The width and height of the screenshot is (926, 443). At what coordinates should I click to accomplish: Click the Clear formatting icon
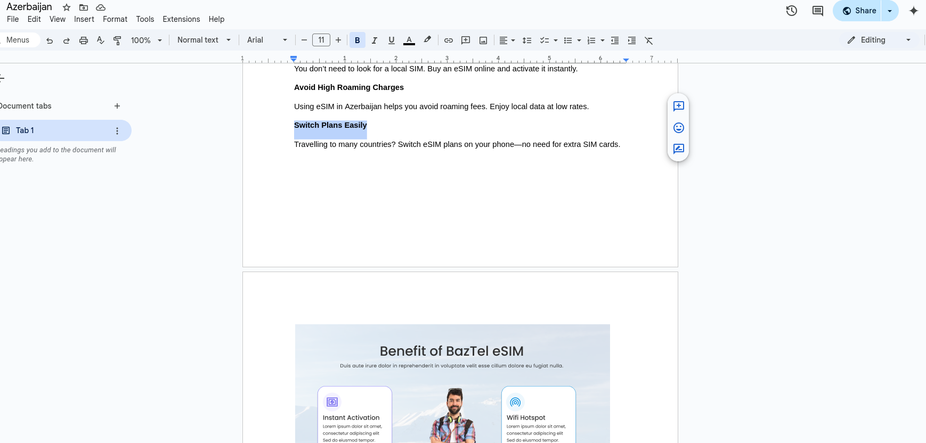tap(649, 40)
